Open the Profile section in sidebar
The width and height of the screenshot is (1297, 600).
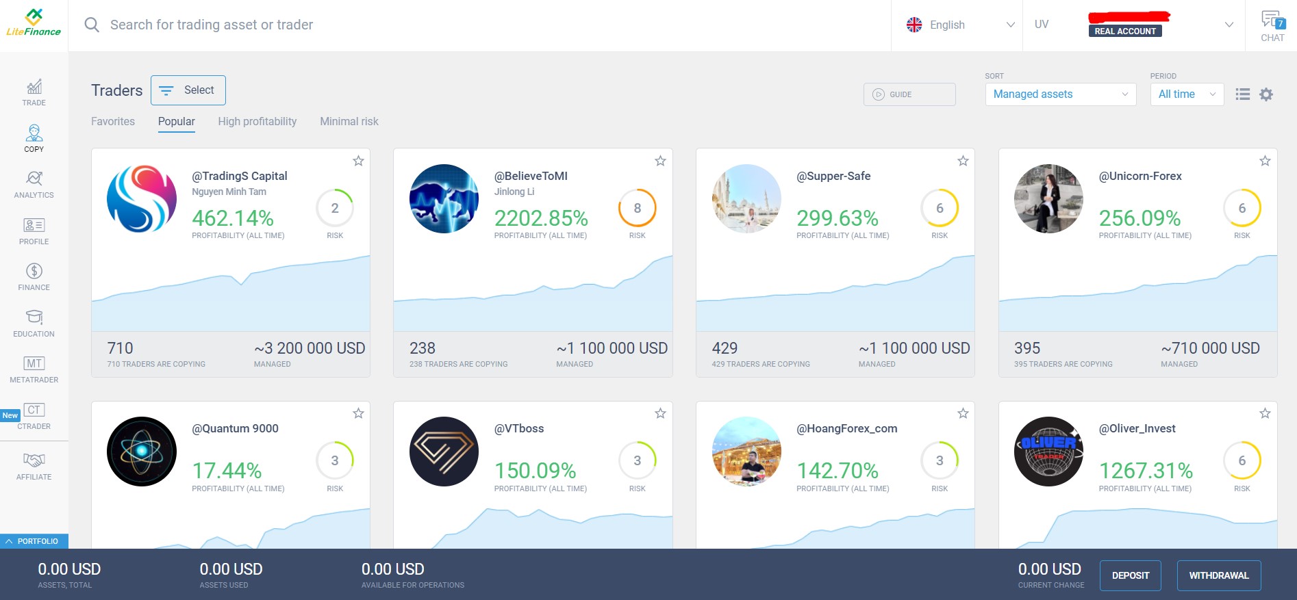(34, 231)
